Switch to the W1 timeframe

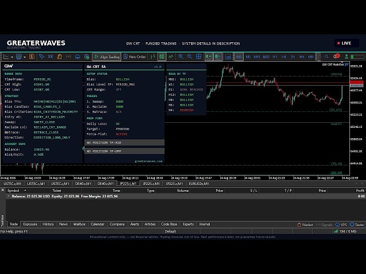pyautogui.click(x=301, y=57)
